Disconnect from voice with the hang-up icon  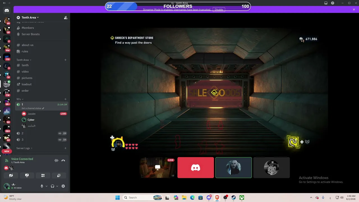pos(63,160)
